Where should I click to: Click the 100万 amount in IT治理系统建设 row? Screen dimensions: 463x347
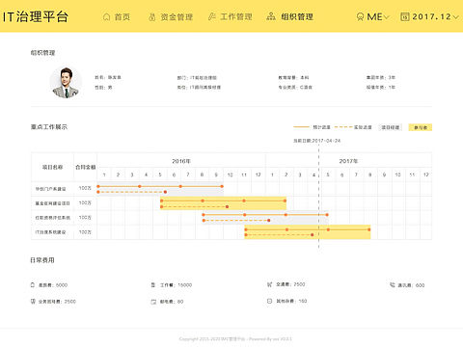[85, 232]
